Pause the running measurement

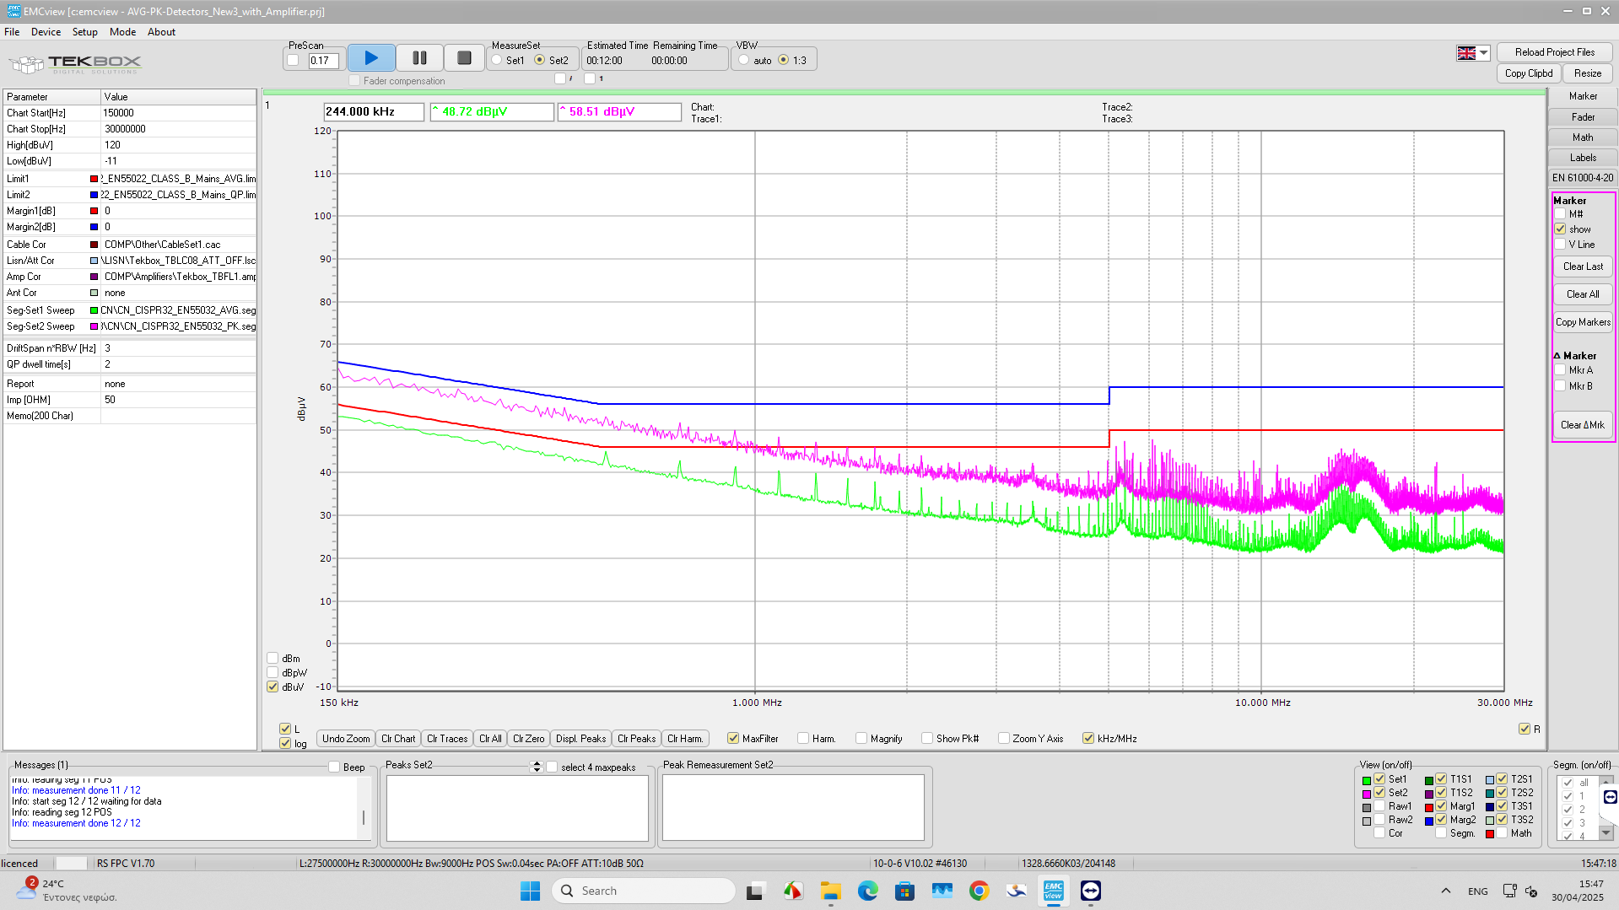click(x=419, y=58)
